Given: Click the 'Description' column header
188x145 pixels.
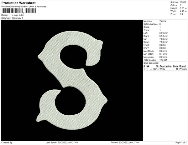Looking at the screenshot, I should 165,66.
